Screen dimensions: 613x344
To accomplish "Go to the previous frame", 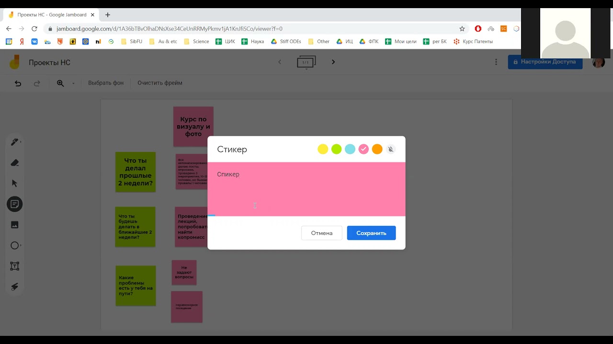I will click(280, 62).
